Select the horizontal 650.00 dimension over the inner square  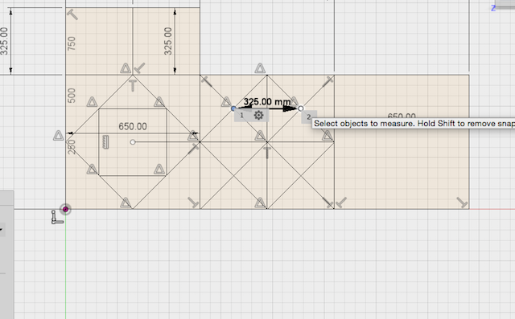tap(133, 126)
